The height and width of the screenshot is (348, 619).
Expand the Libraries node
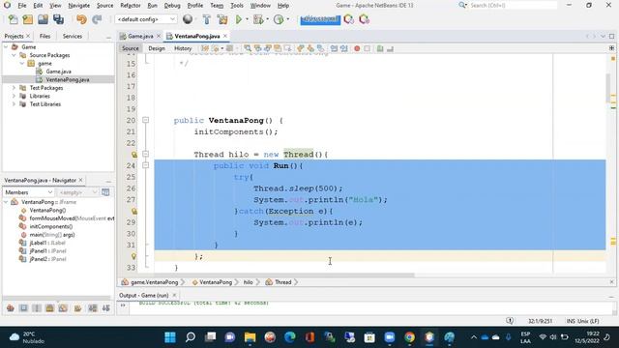click(x=14, y=96)
